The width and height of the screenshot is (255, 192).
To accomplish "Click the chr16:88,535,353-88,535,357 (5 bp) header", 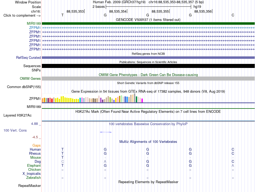I will (176, 2).
